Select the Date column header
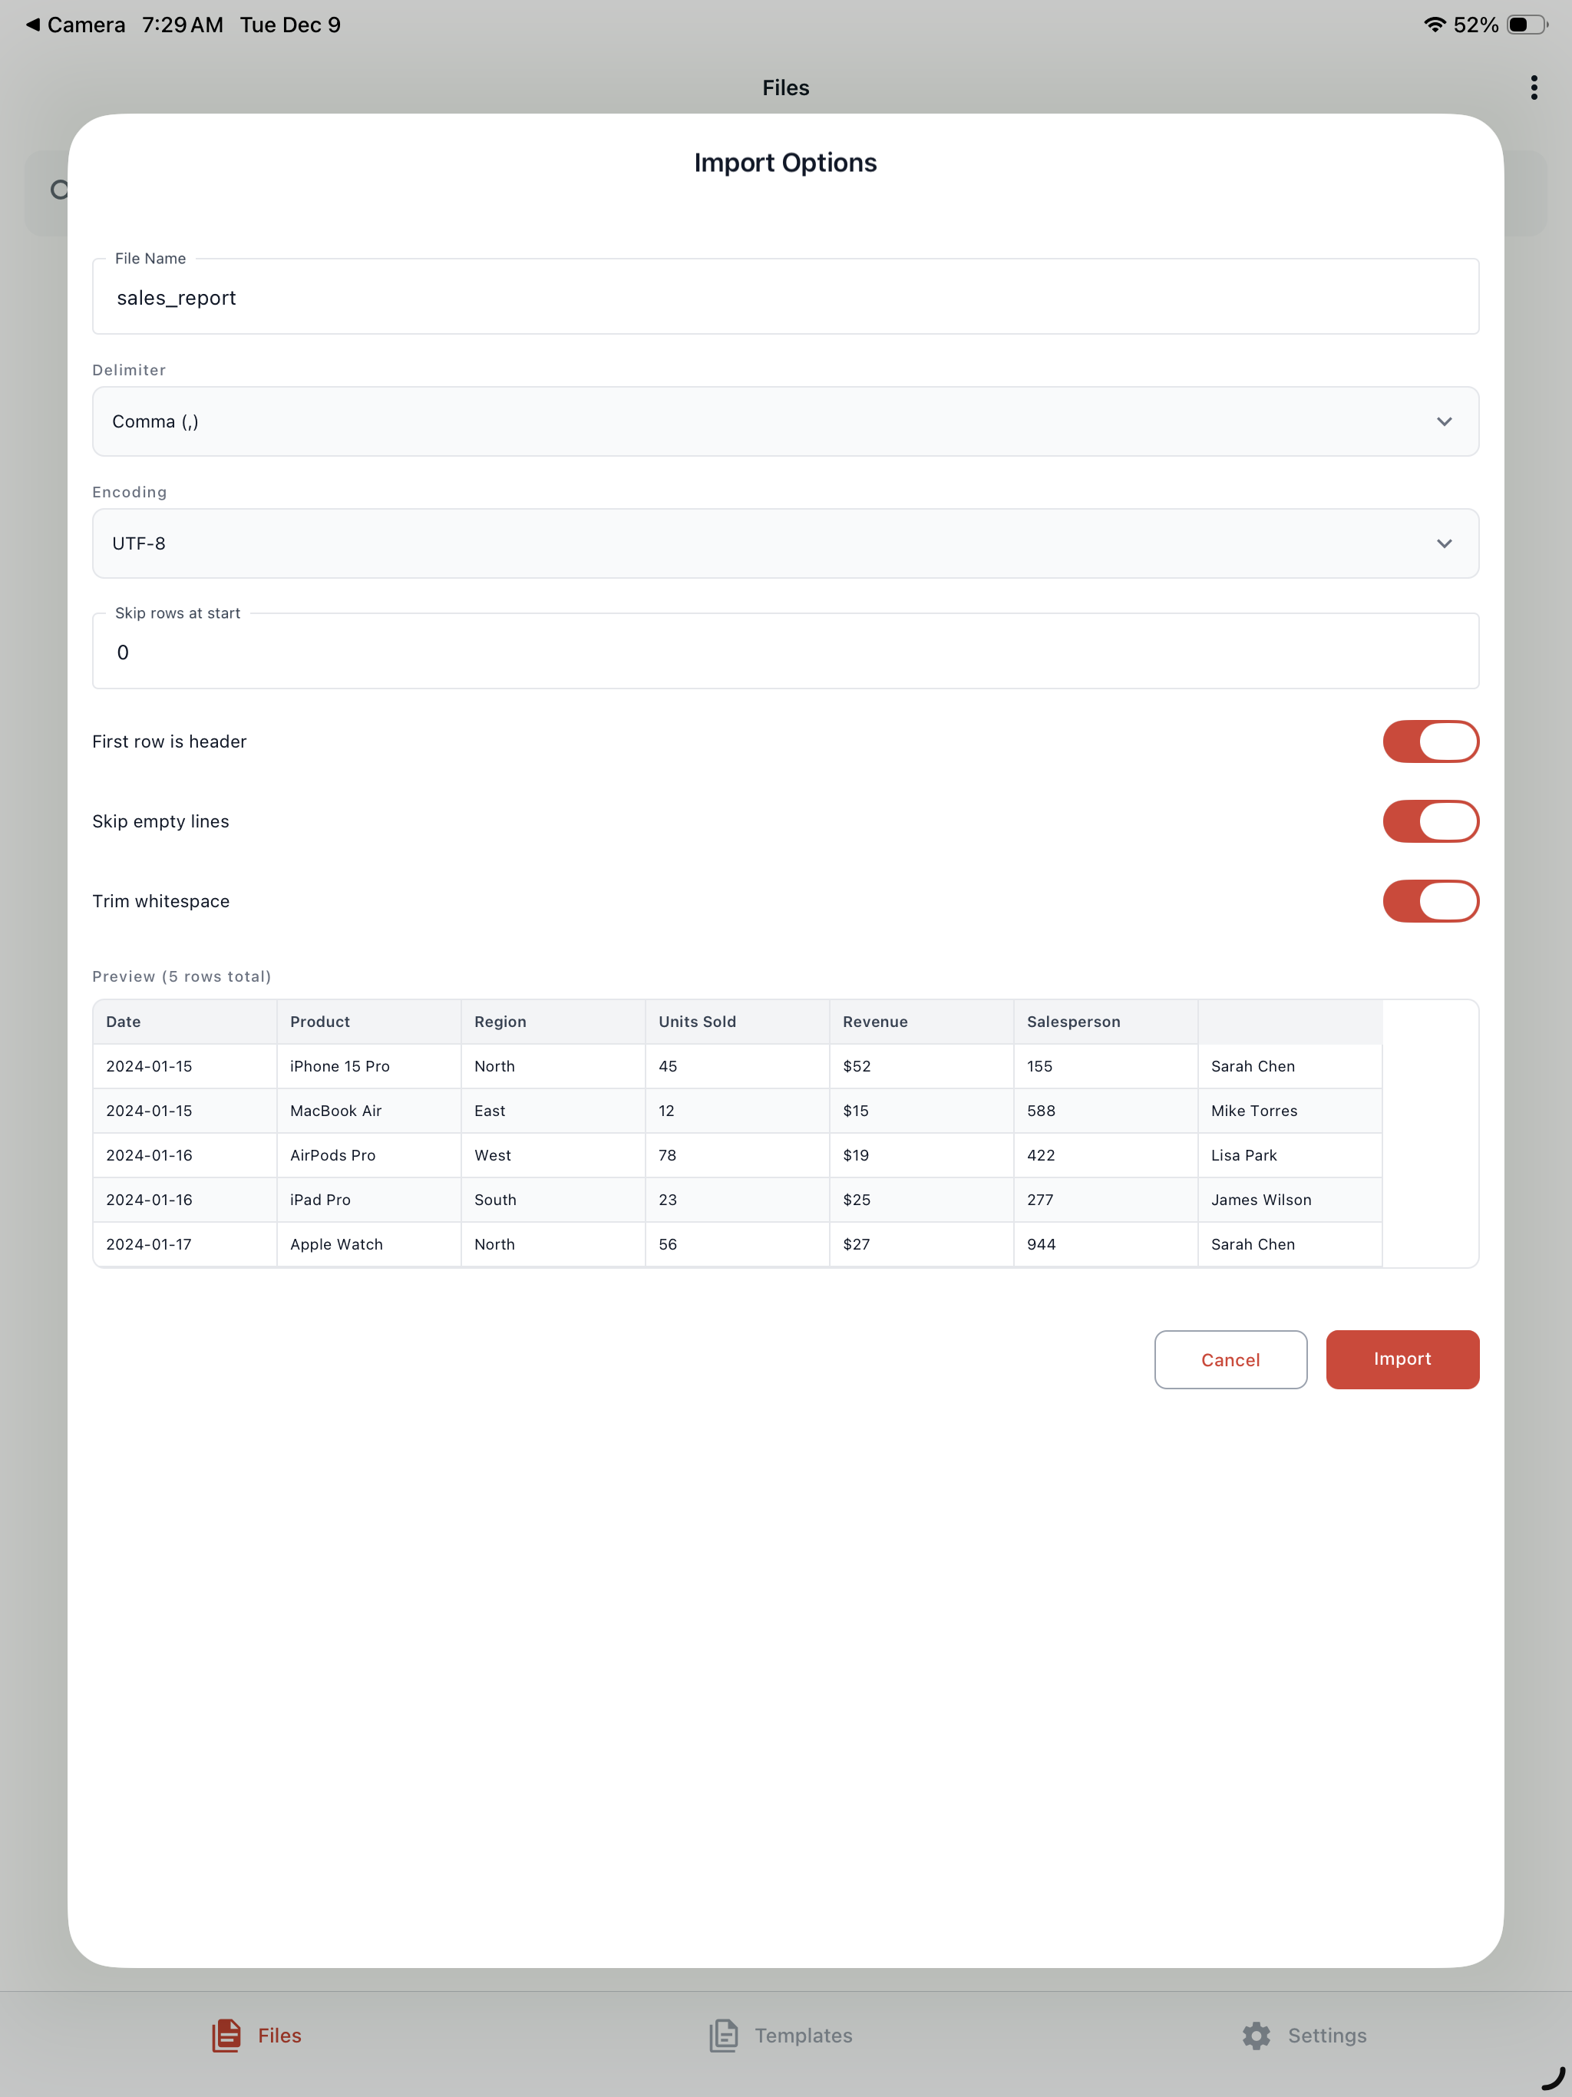1572x2097 pixels. (x=184, y=1021)
